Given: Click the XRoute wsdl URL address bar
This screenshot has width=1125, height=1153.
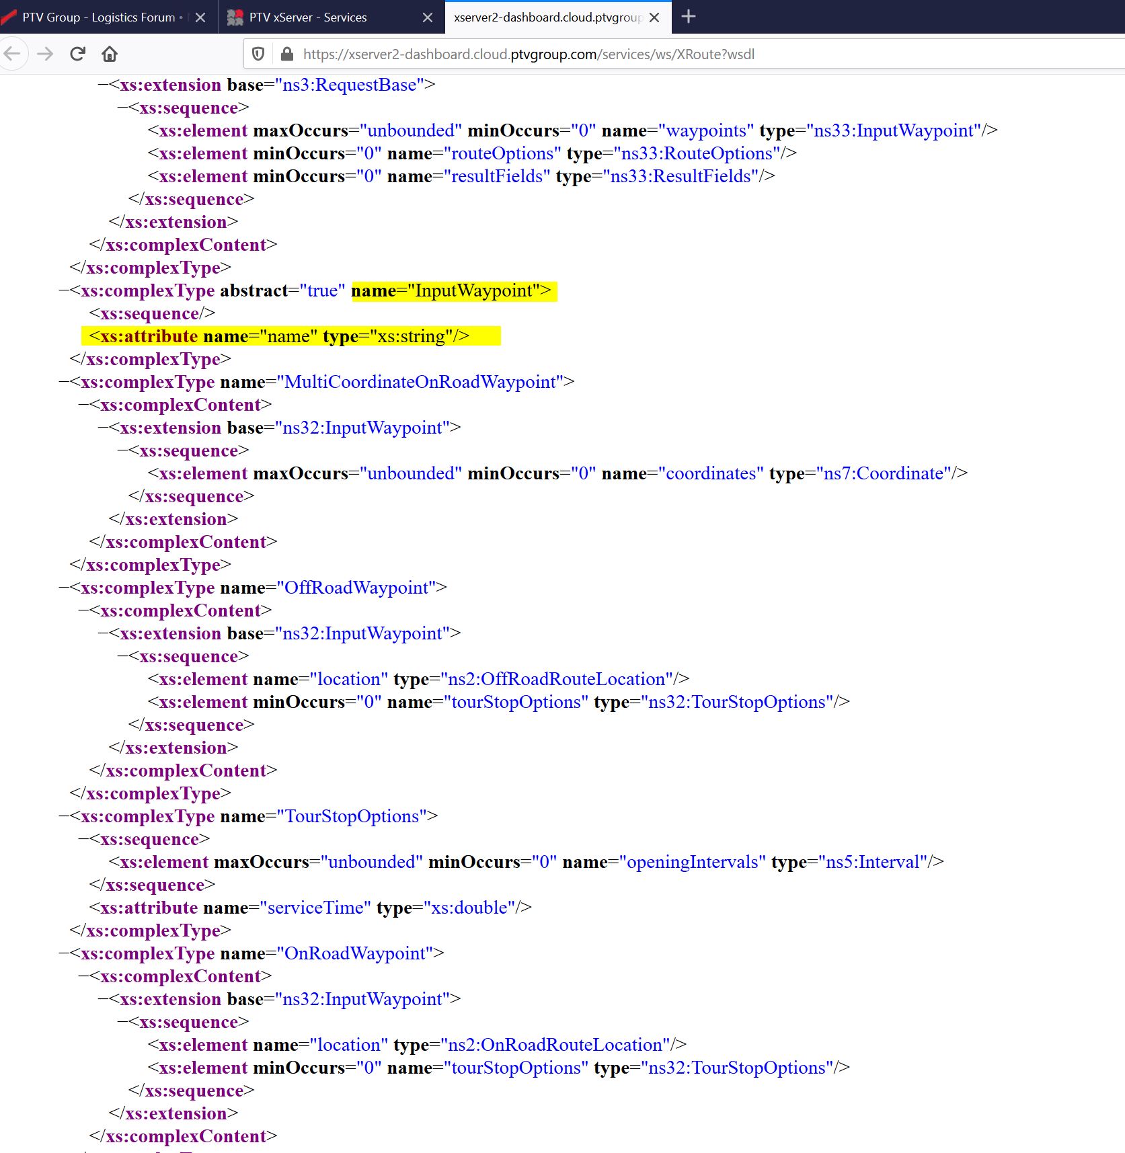Looking at the screenshot, I should coord(528,54).
